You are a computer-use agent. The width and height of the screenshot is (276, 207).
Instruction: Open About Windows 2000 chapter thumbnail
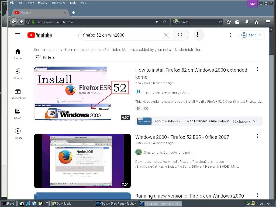144,121
